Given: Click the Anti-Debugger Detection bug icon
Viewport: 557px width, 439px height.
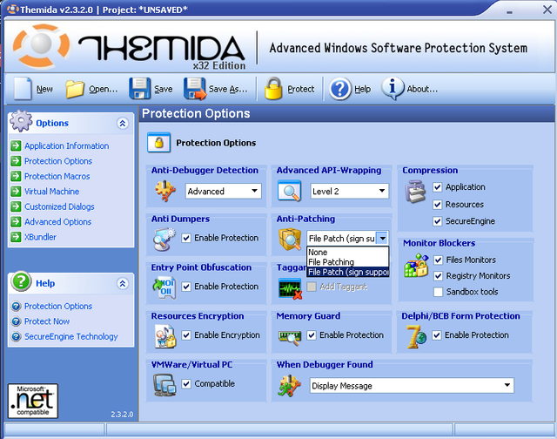Looking at the screenshot, I should coord(165,191).
